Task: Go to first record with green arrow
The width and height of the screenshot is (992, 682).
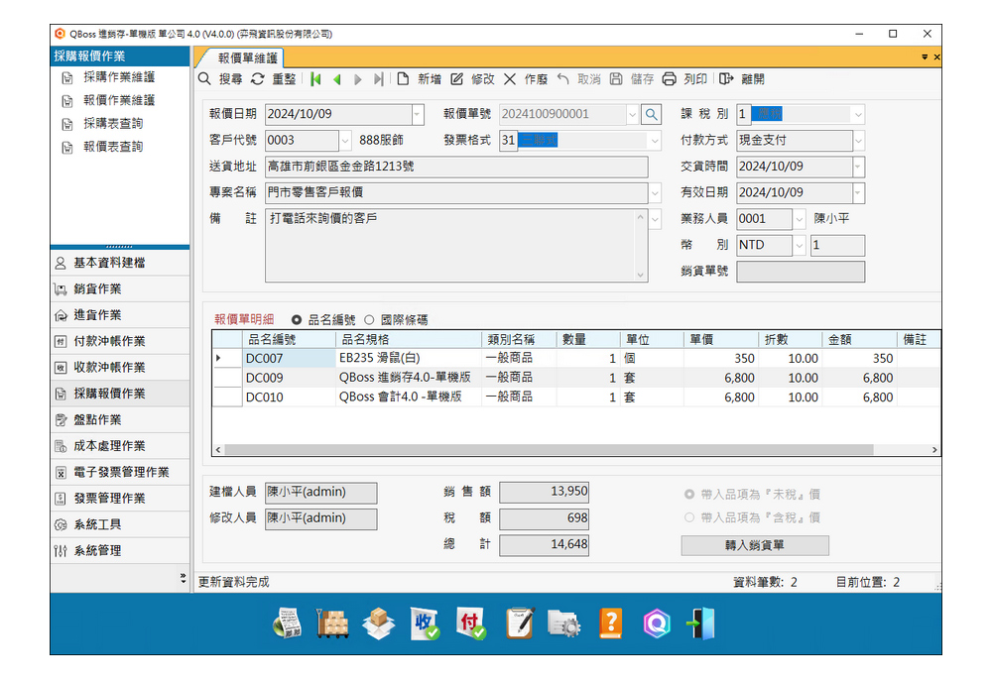Action: [x=315, y=79]
